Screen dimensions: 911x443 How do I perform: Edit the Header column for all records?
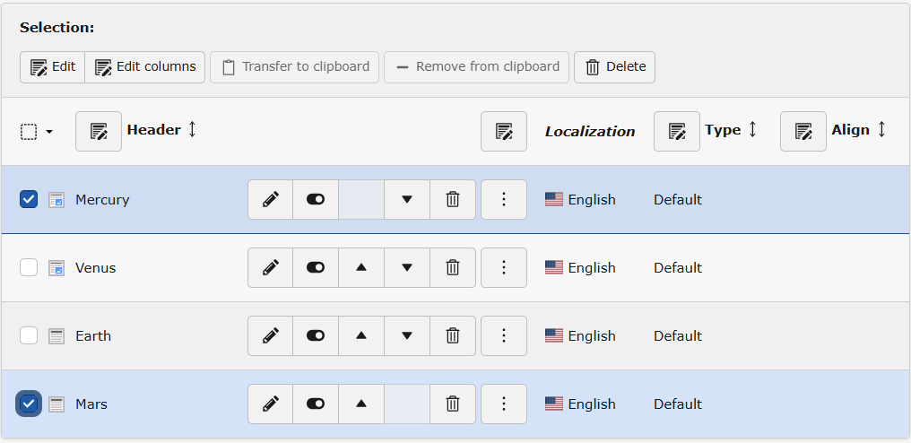(x=99, y=132)
